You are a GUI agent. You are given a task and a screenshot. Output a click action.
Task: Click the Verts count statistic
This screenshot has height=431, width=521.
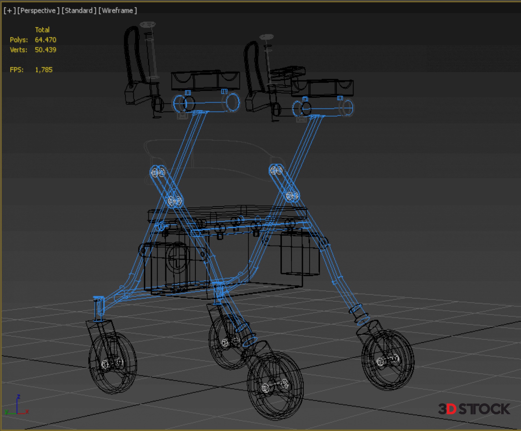[x=45, y=50]
